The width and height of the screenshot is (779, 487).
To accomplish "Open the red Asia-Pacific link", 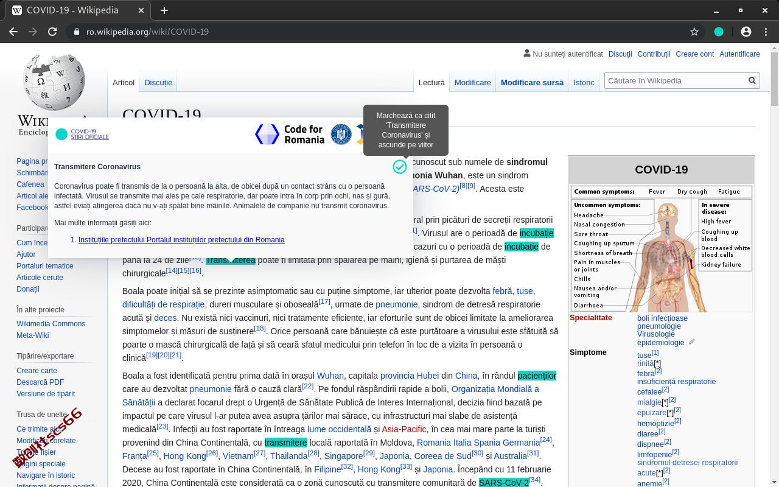I will coord(404,429).
